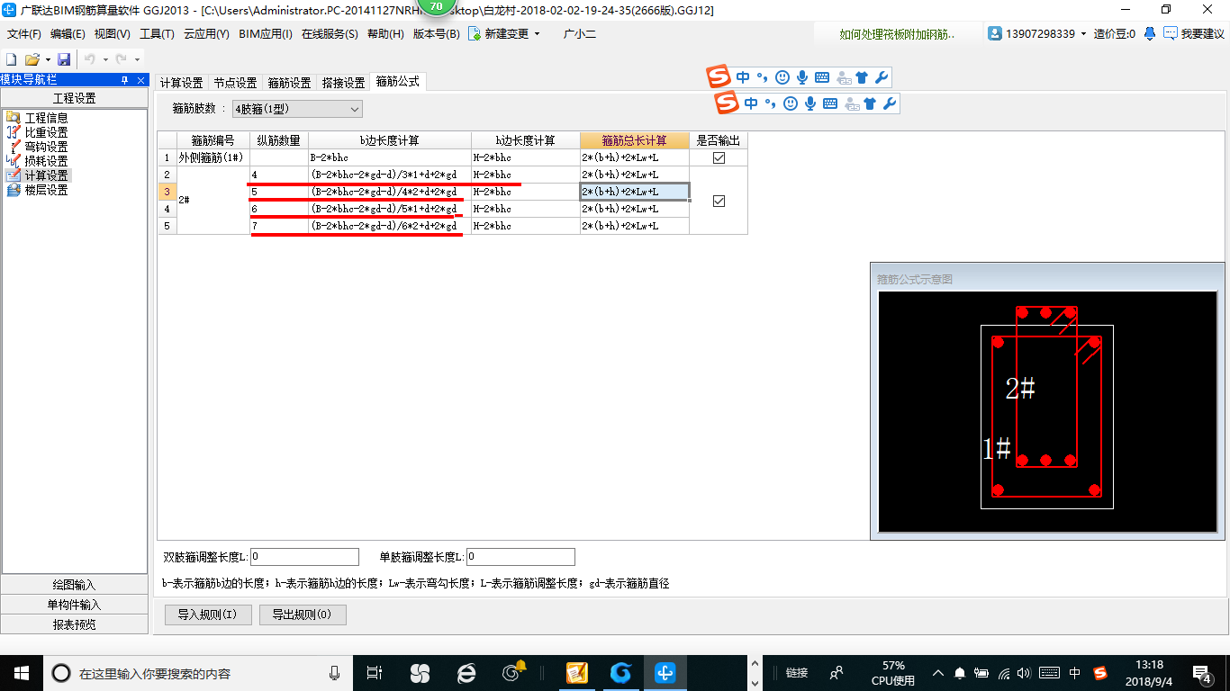Click the Open folder toolbar icon
This screenshot has height=691, width=1230.
tap(32, 59)
